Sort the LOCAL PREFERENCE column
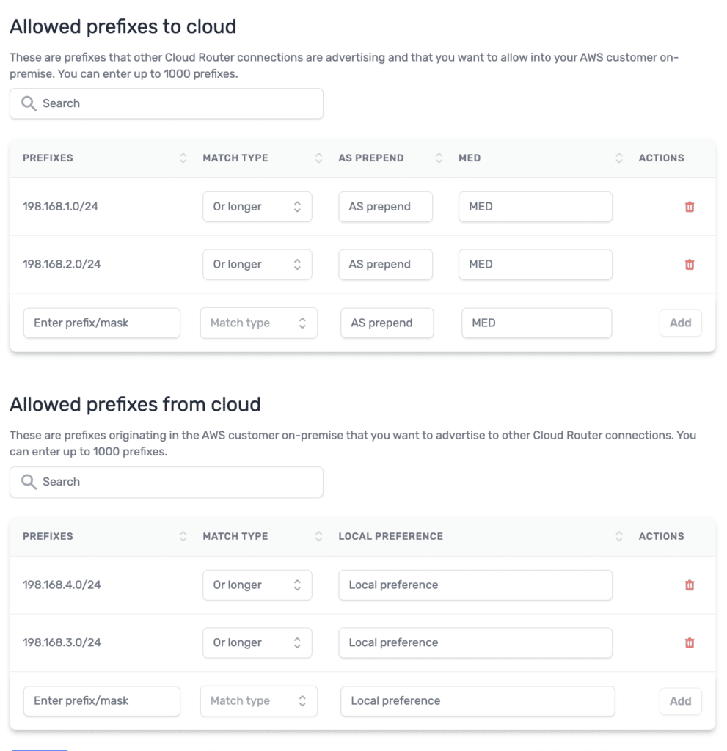727x751 pixels. [x=618, y=536]
